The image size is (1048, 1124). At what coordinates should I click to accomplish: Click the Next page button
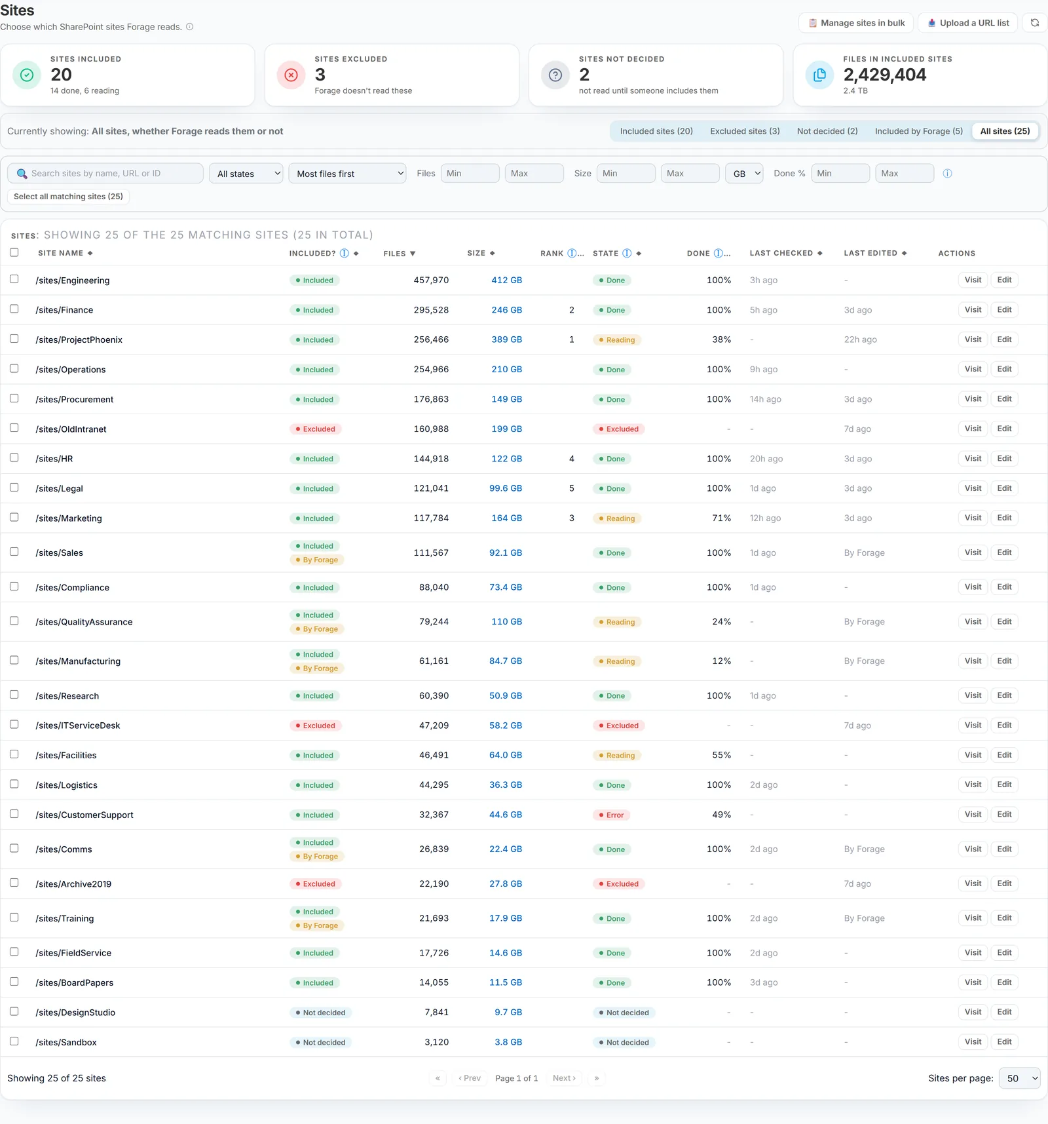(564, 1078)
